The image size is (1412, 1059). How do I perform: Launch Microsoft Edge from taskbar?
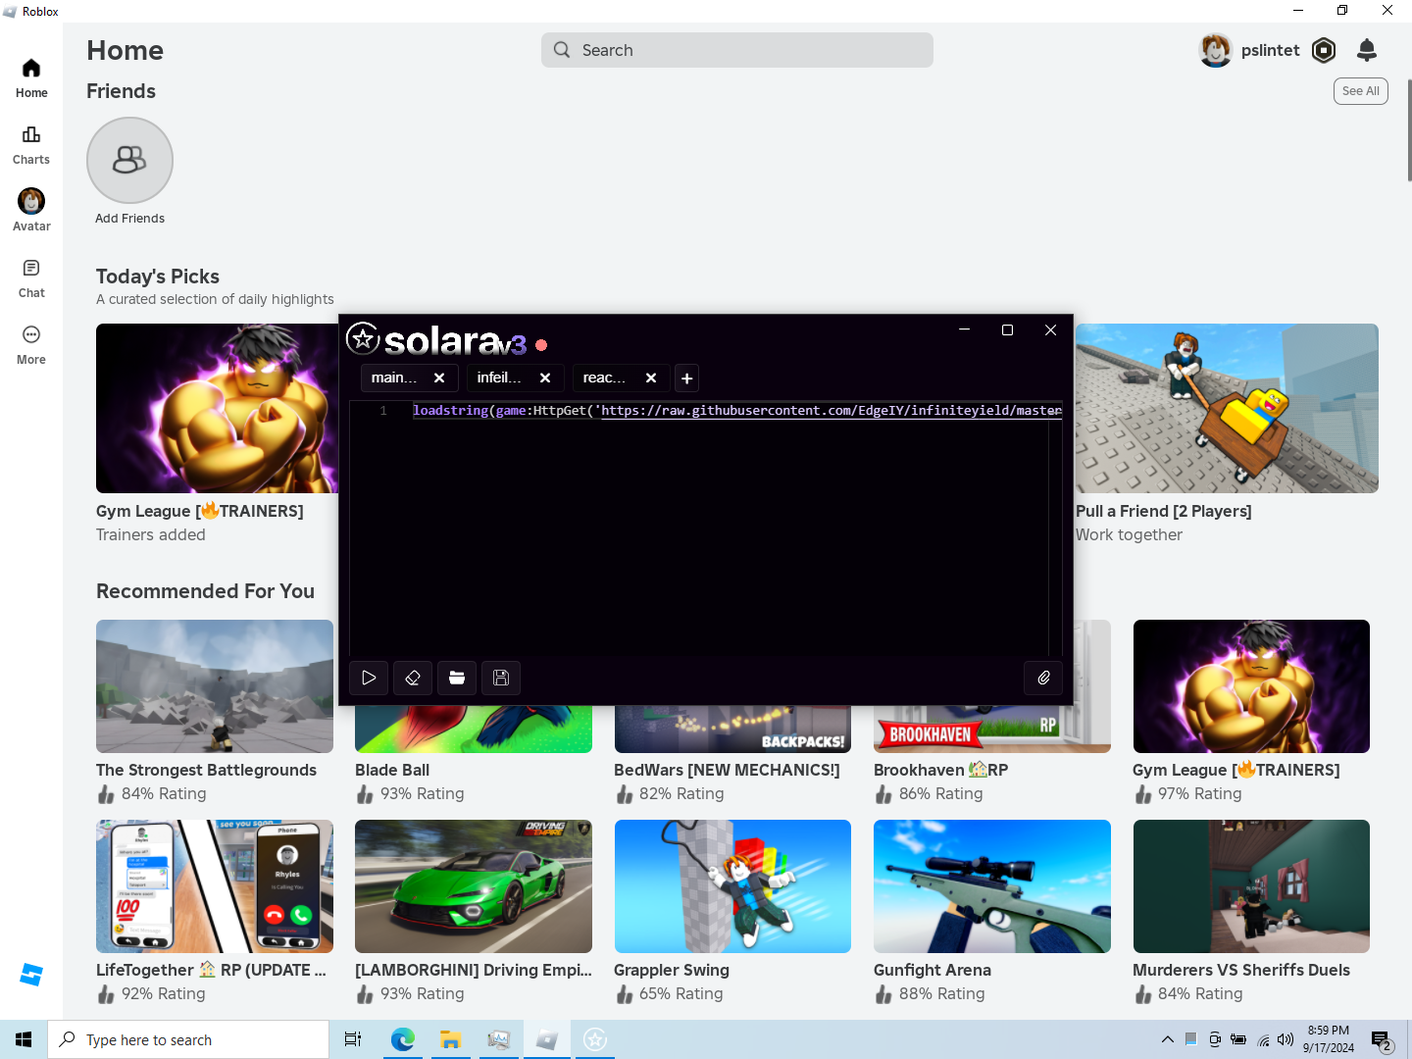[x=402, y=1039]
